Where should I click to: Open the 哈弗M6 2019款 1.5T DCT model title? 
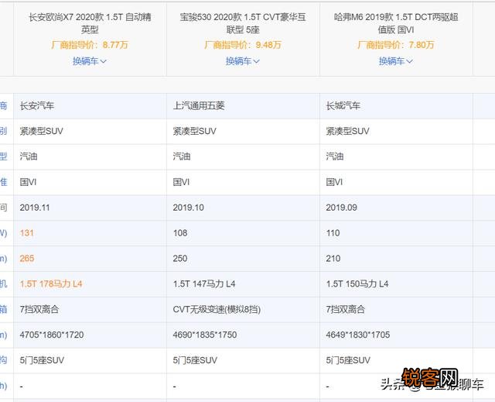click(396, 23)
